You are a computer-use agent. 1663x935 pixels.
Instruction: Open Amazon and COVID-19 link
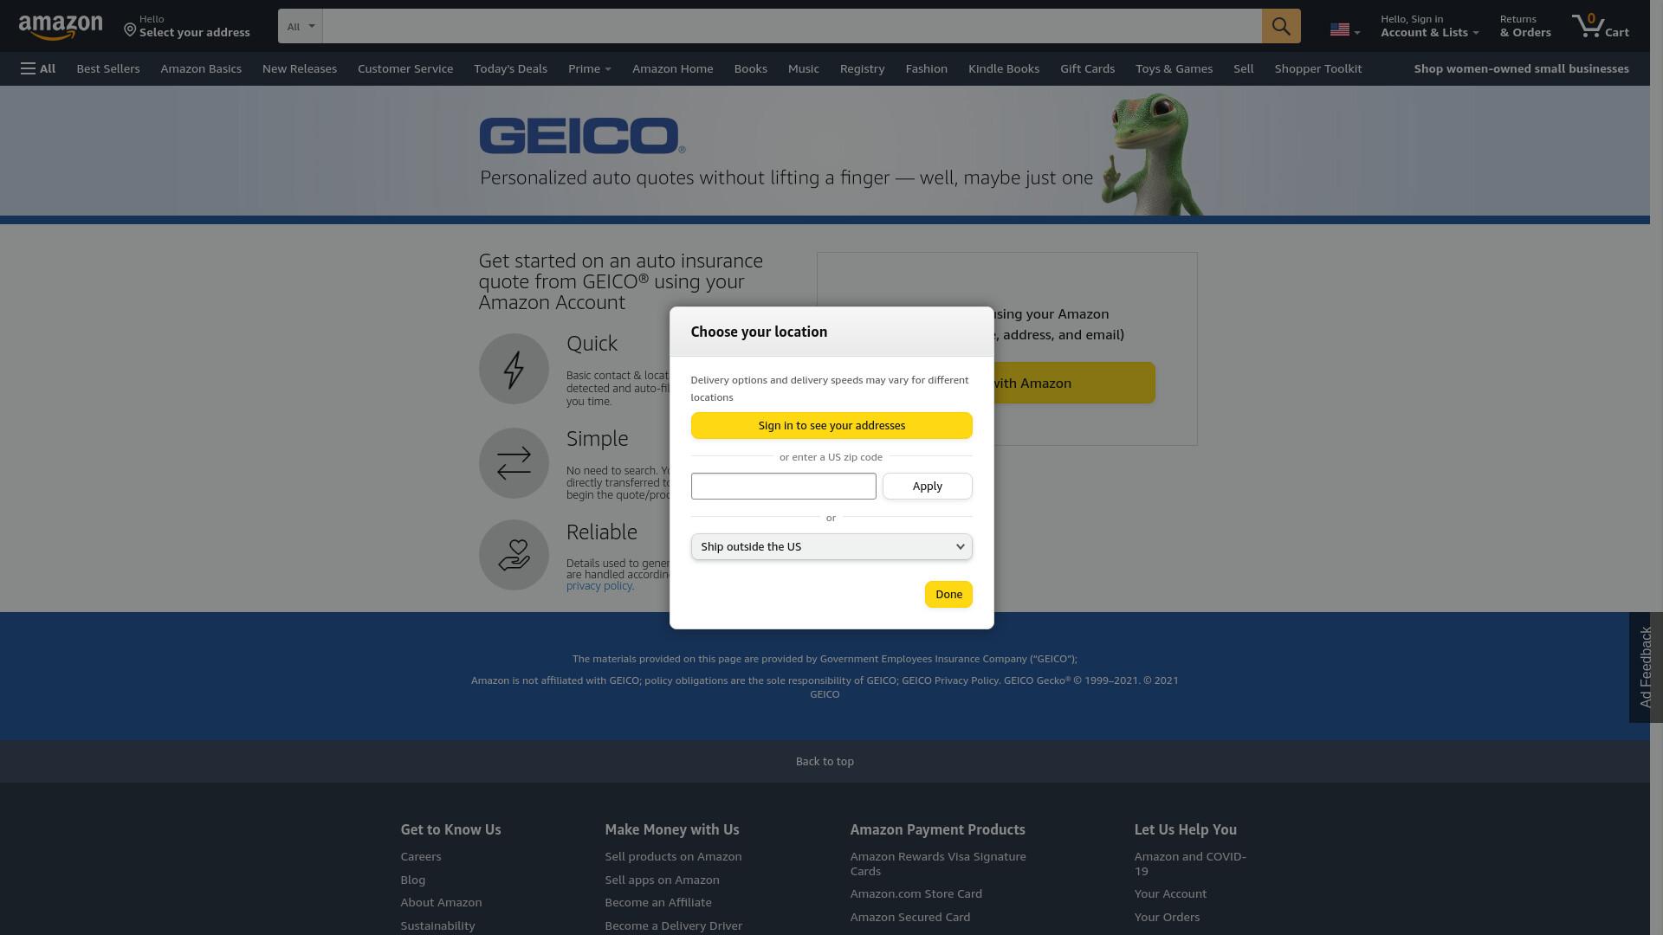[x=1190, y=863]
